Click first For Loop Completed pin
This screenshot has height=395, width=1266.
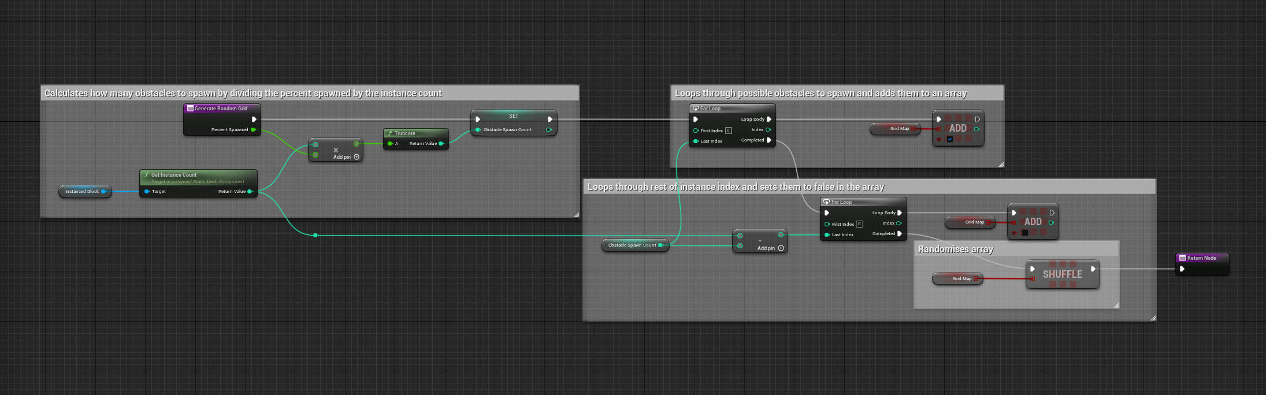point(768,140)
